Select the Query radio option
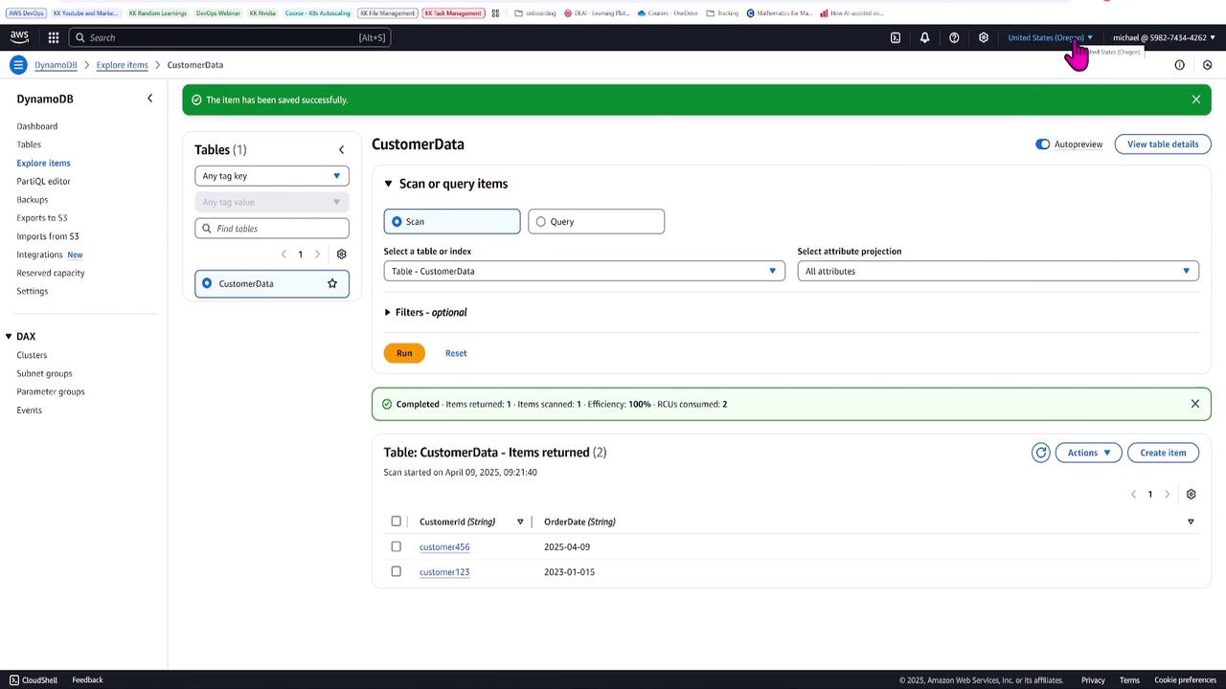Image resolution: width=1226 pixels, height=689 pixels. coord(541,221)
